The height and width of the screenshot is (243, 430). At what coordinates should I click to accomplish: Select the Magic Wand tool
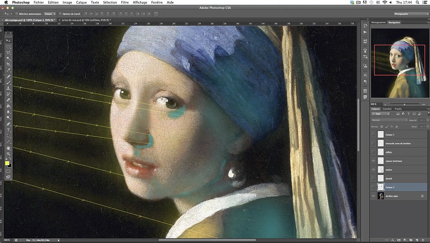[8, 58]
